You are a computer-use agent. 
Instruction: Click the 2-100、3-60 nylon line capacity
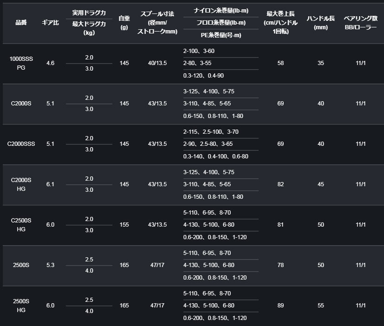click(199, 50)
